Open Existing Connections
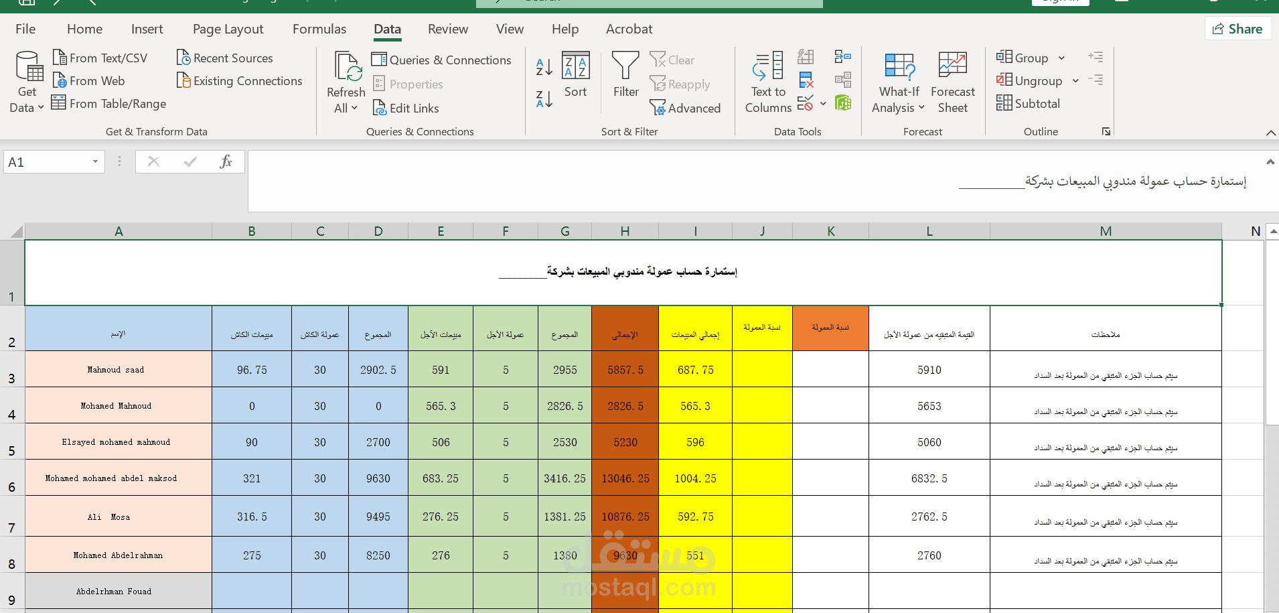Viewport: 1279px width, 613px height. [240, 80]
